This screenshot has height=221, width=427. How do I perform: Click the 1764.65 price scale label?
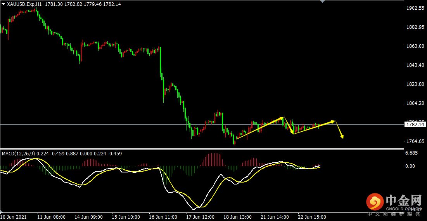[x=415, y=141]
